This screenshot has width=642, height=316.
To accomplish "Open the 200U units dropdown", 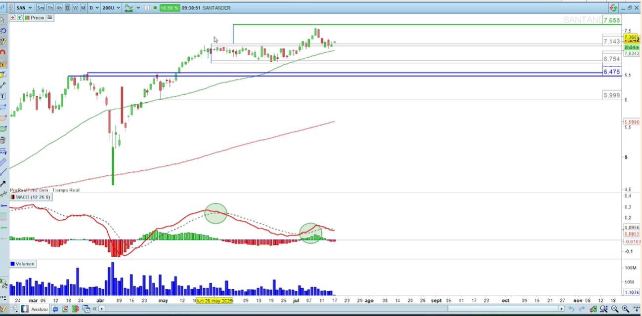I will point(111,8).
